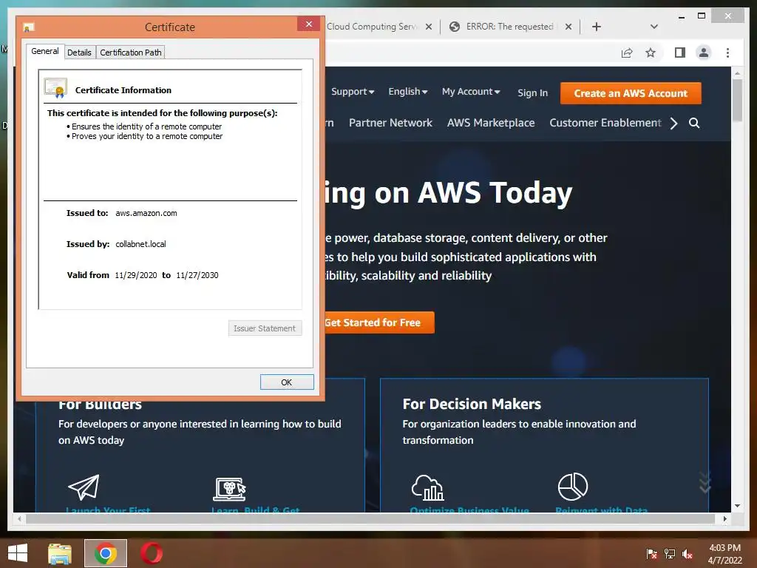
Task: Click the issued to value aws.amazon.com
Action: pyautogui.click(x=146, y=213)
